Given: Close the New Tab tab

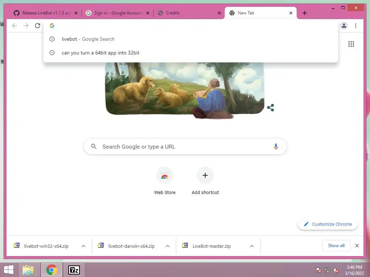Looking at the screenshot, I should pos(291,13).
